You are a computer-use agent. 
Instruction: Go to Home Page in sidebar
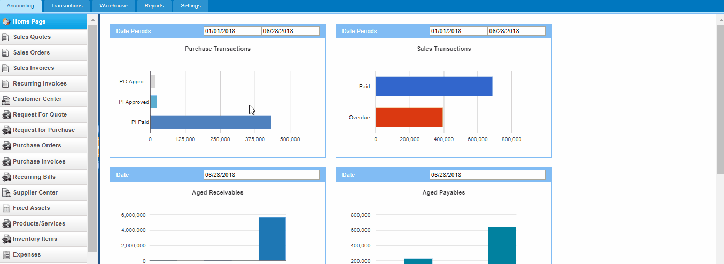[x=43, y=22]
